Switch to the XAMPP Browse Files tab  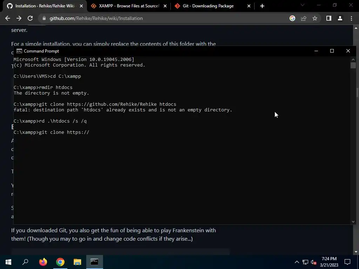click(129, 6)
